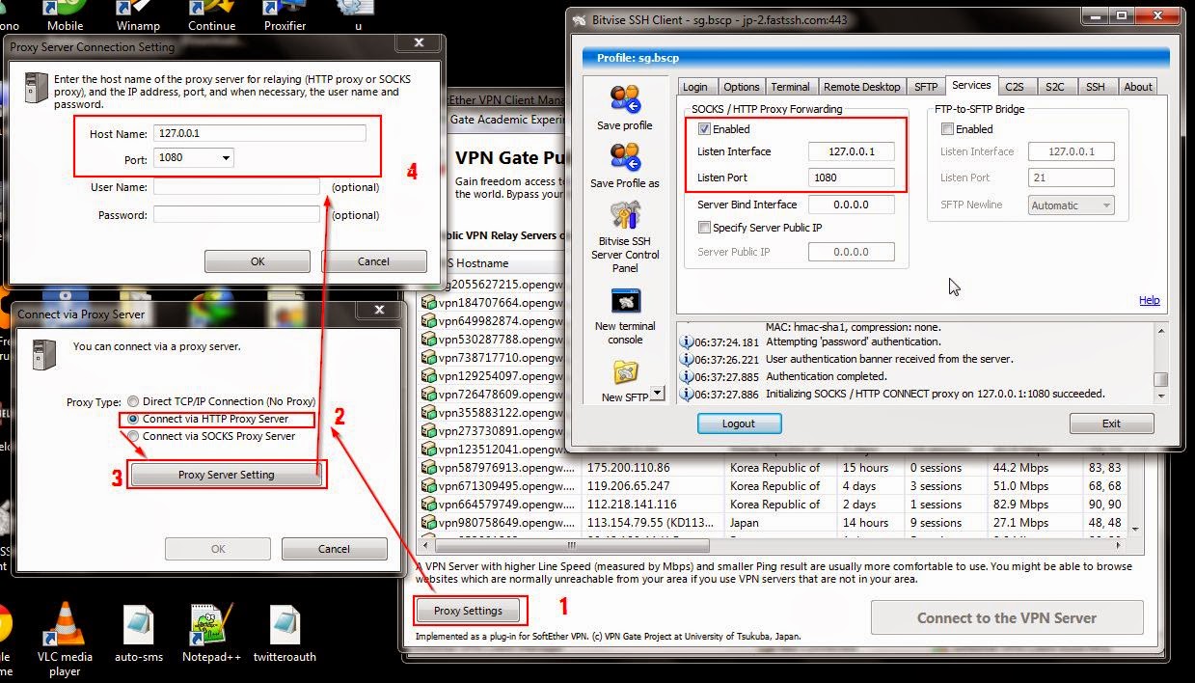This screenshot has height=683, width=1195.
Task: Click the server icon beside vpn184707664 row
Action: pos(429,303)
